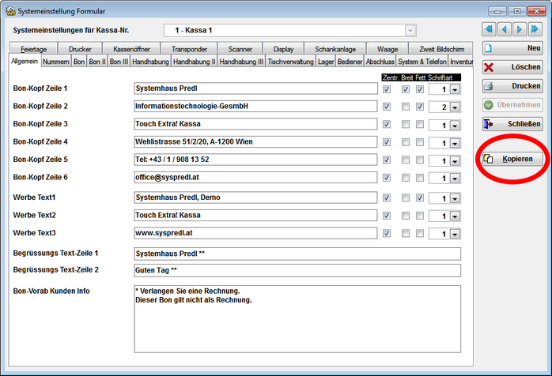Toggle Zentr. checkbox for Werbe Text3
The image size is (552, 376).
pos(387,233)
